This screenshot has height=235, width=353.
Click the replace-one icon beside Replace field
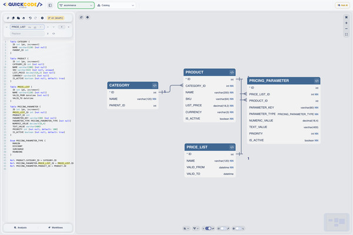pyautogui.click(x=48, y=33)
